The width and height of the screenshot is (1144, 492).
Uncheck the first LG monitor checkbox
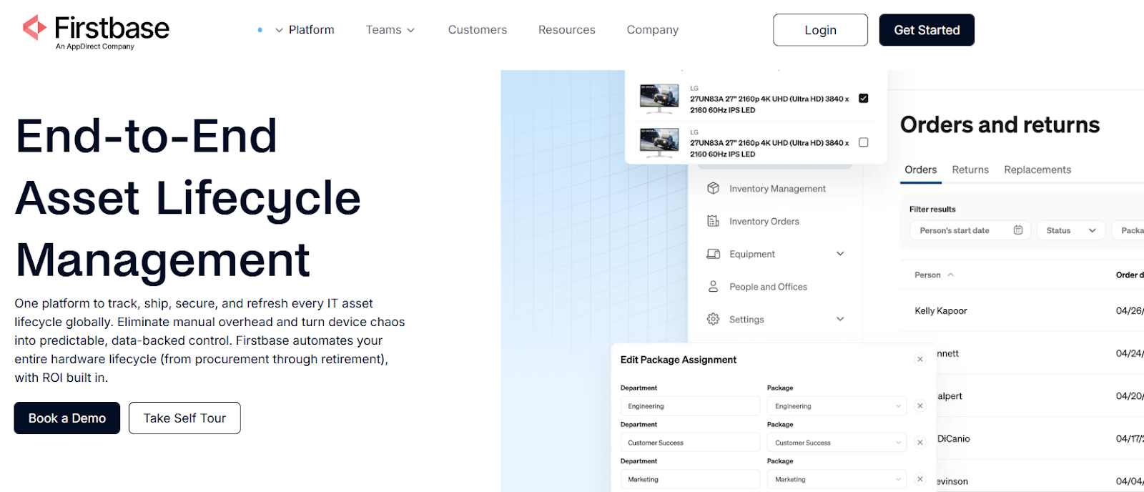point(863,99)
